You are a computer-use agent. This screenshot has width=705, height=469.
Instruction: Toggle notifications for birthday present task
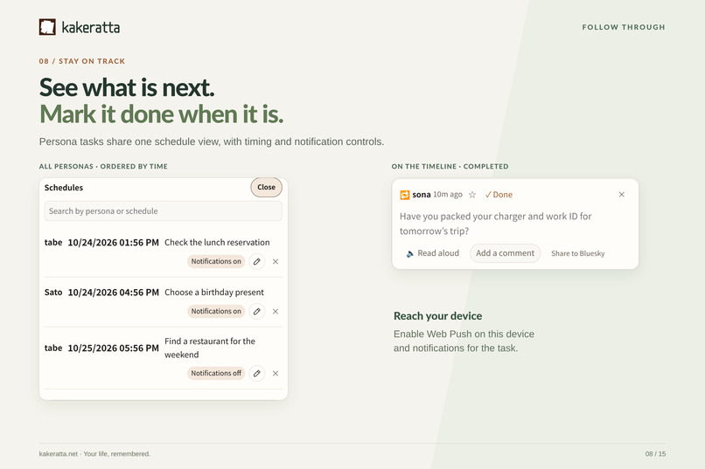click(216, 311)
